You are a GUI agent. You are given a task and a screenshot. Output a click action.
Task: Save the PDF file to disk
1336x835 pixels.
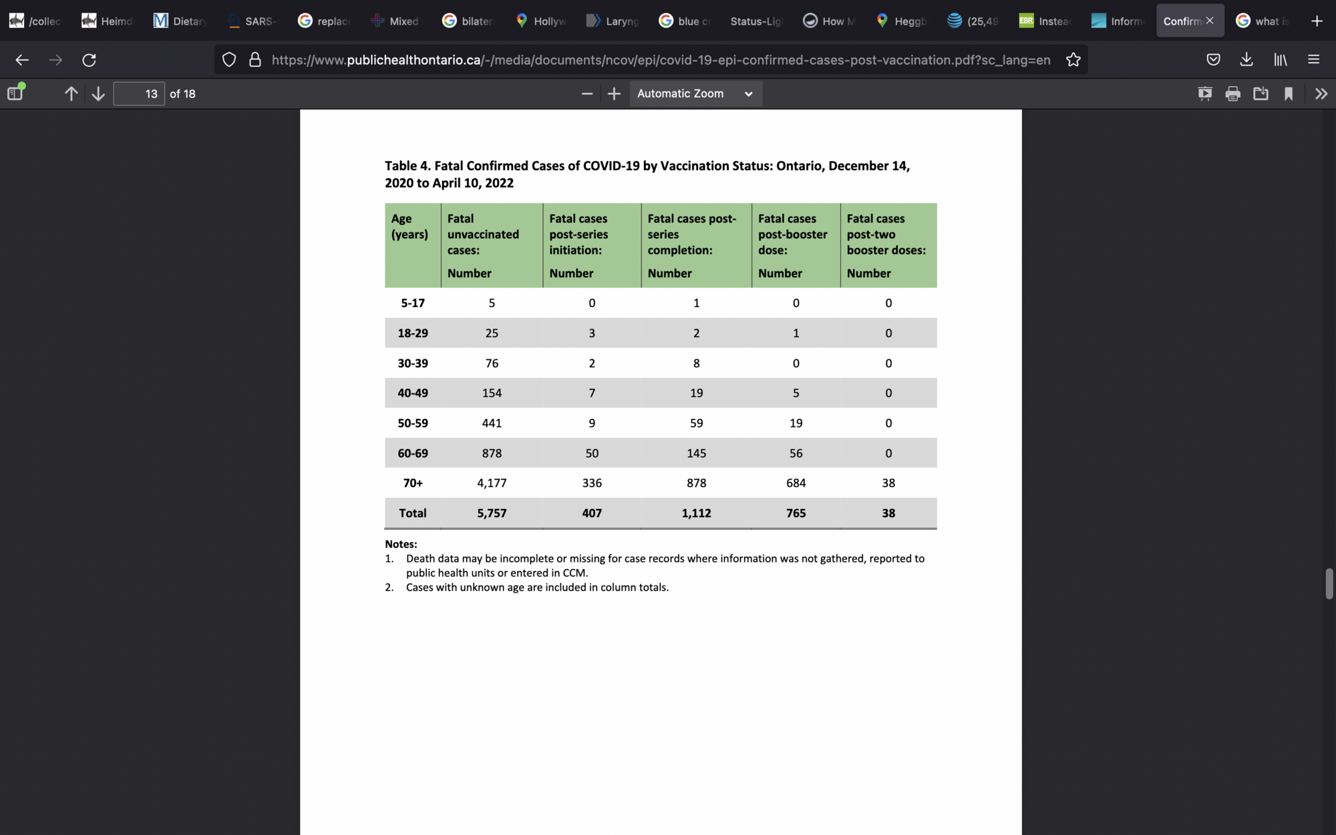(1261, 94)
